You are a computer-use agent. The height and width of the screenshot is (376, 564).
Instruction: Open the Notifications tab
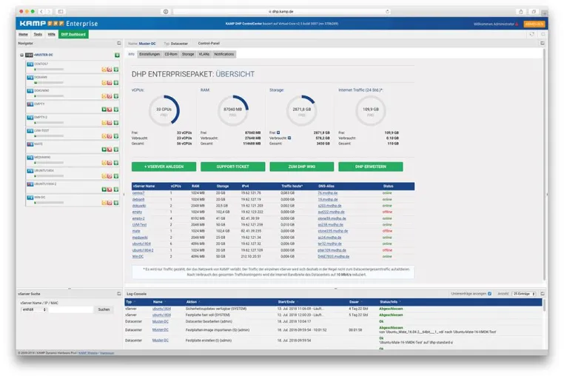coord(224,54)
